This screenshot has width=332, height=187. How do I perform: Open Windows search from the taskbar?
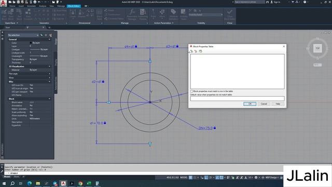(x=12, y=183)
